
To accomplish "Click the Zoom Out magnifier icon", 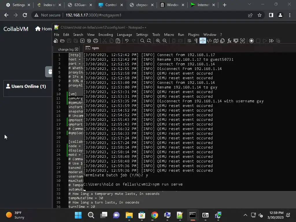I will tap(164, 41).
